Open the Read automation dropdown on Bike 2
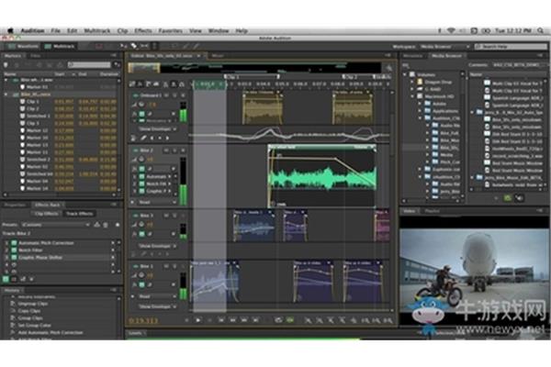Viewport: 551px width, 367px height. coord(157,202)
